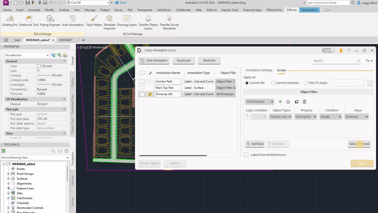Toggle the select-all annotations header checkbox
This screenshot has width=378, height=213.
coord(142,73)
